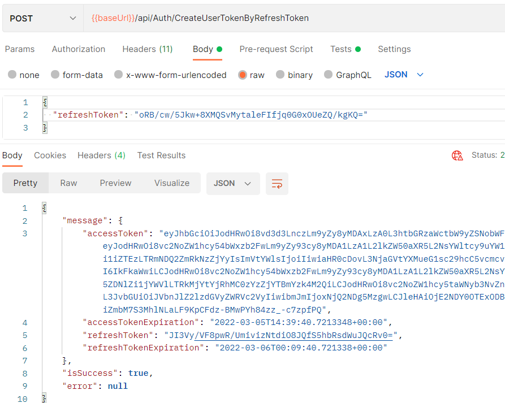
Task: Switch response view to Preview
Action: pos(115,183)
